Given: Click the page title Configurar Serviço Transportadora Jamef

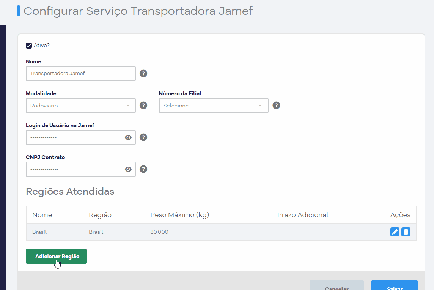Looking at the screenshot, I should [138, 11].
